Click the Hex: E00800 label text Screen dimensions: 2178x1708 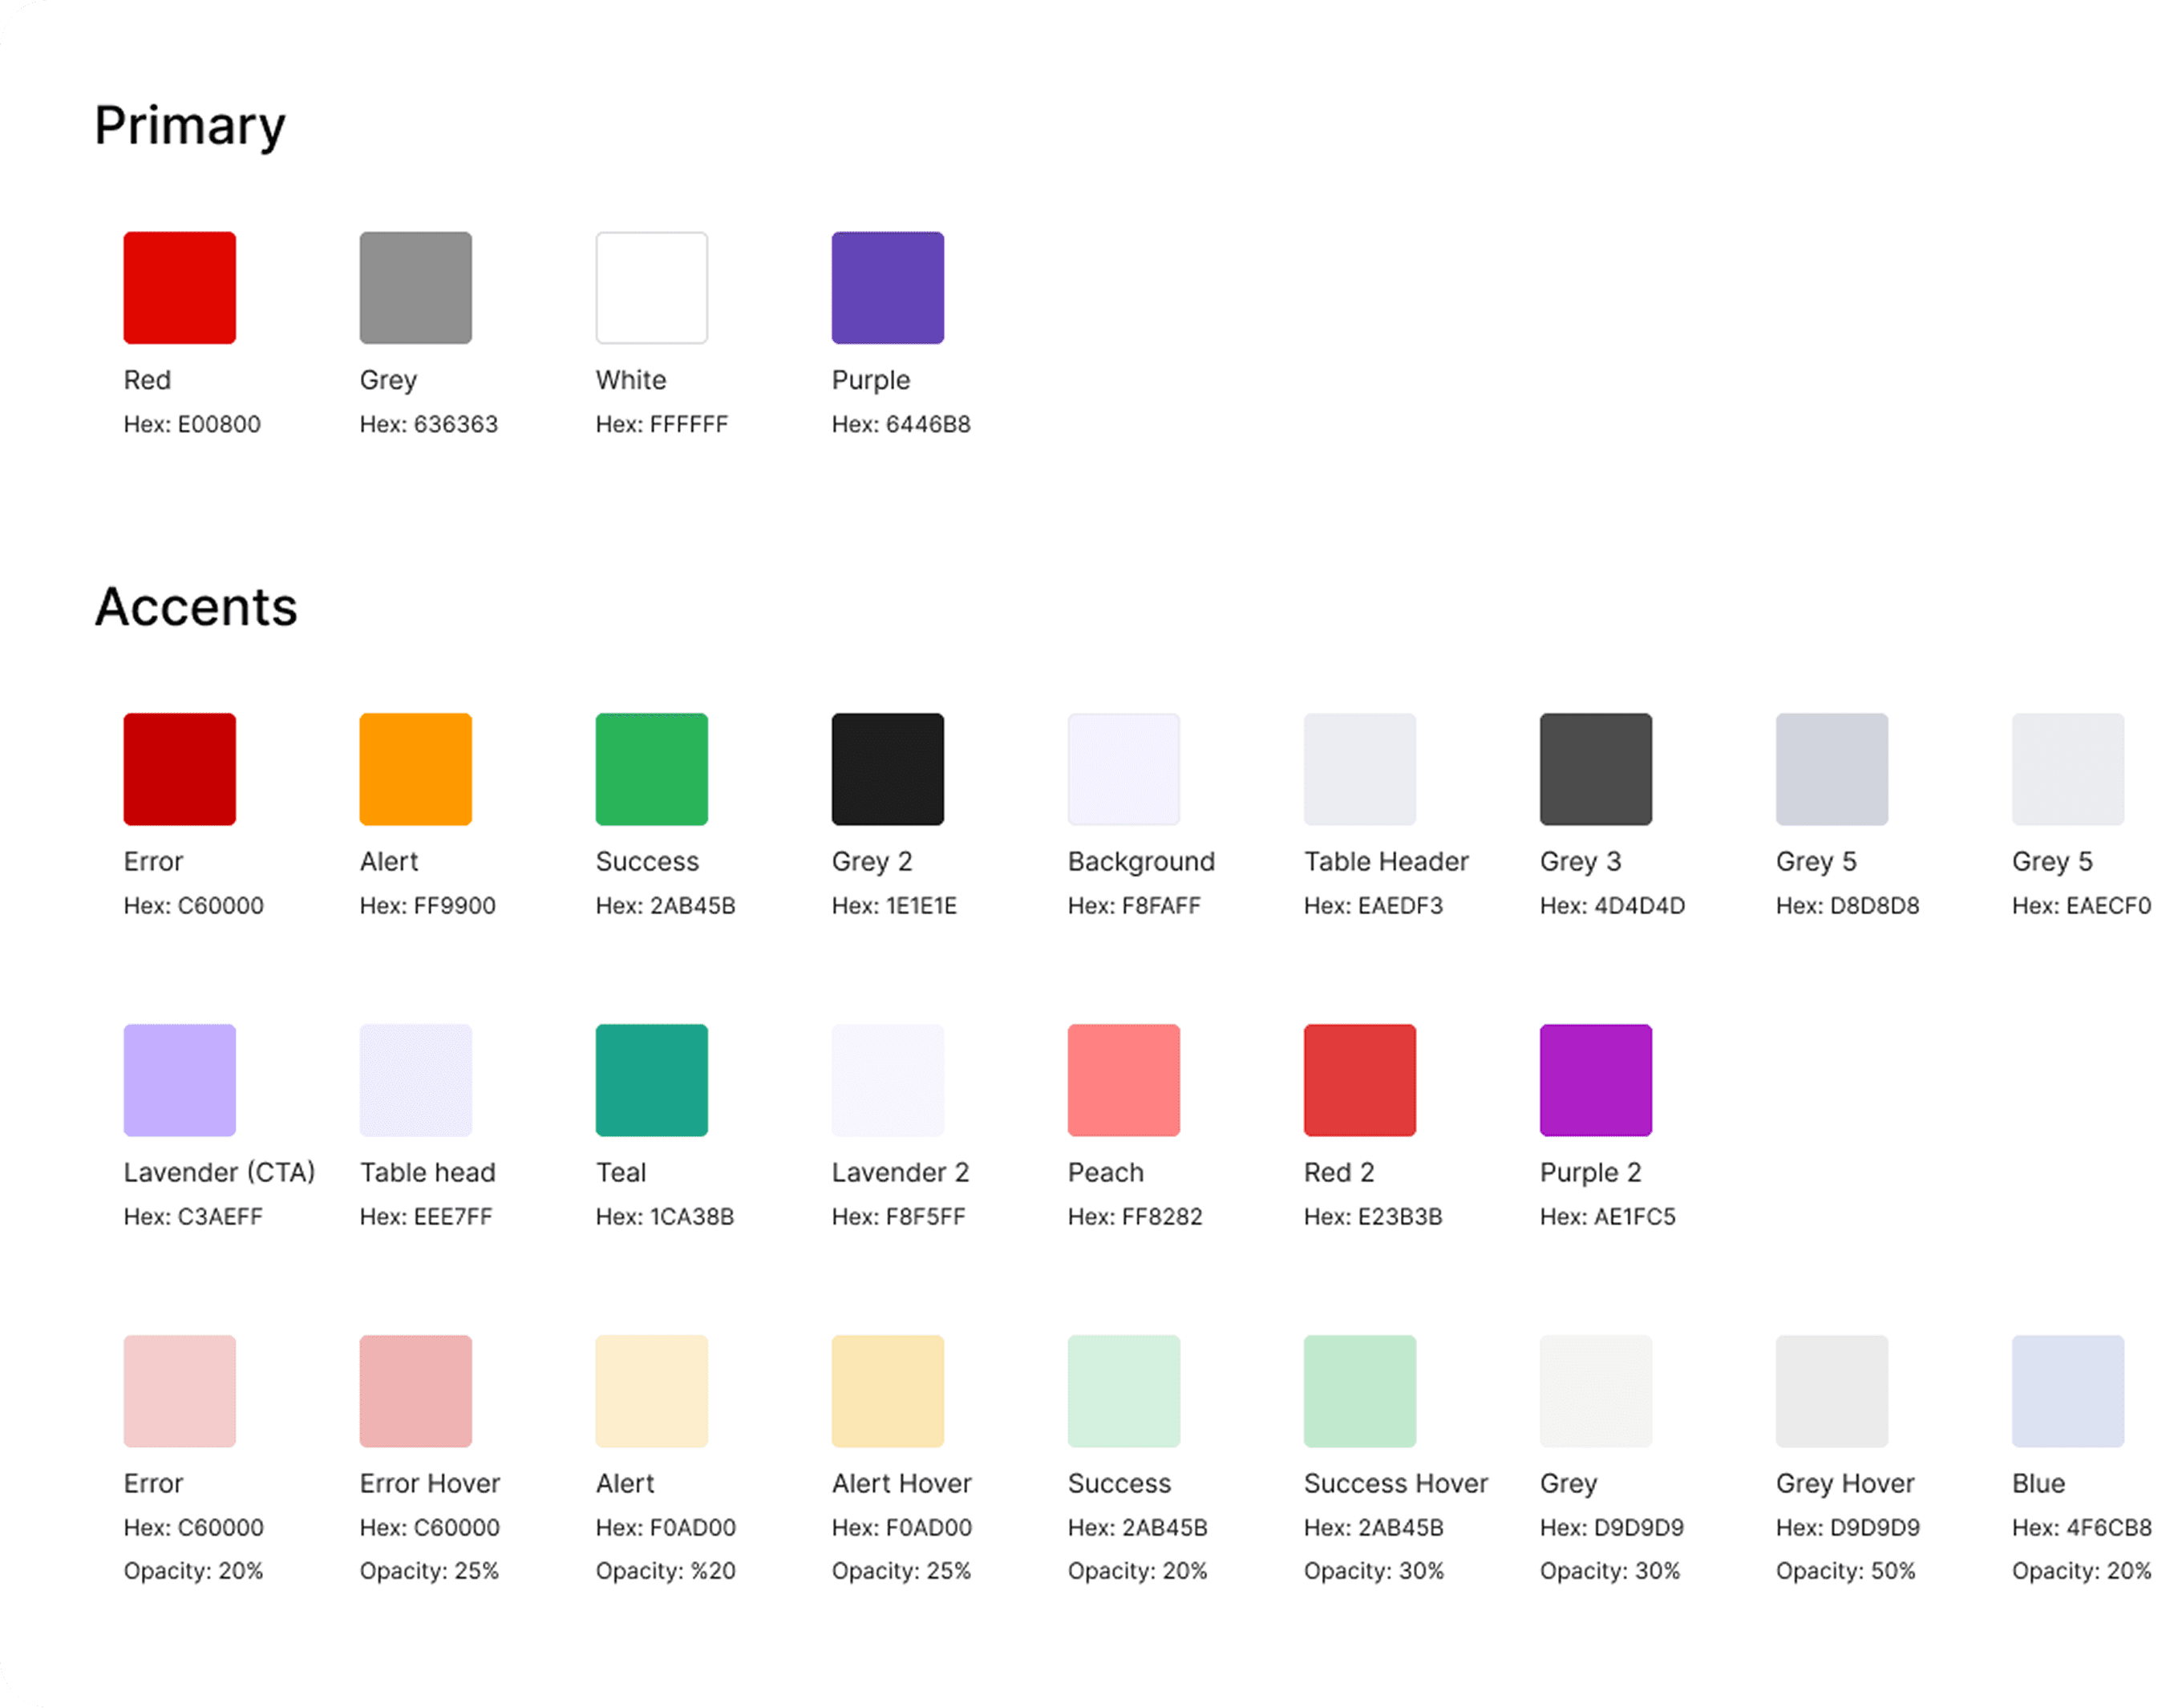click(x=192, y=424)
